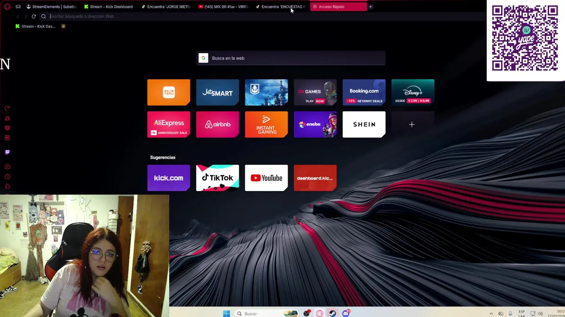565x317 pixels.
Task: Reload the current page
Action: [x=34, y=16]
